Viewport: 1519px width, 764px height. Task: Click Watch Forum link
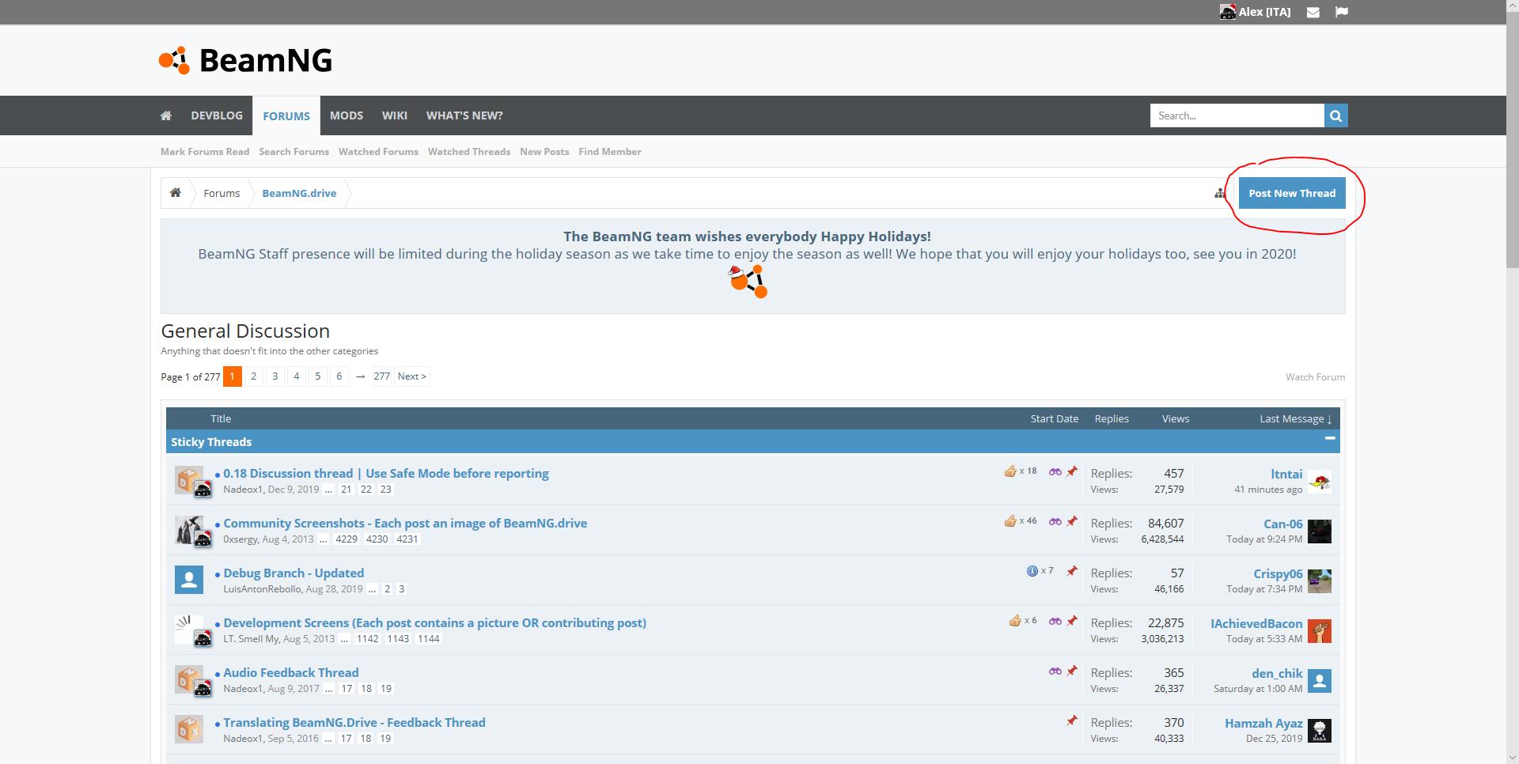click(1315, 377)
